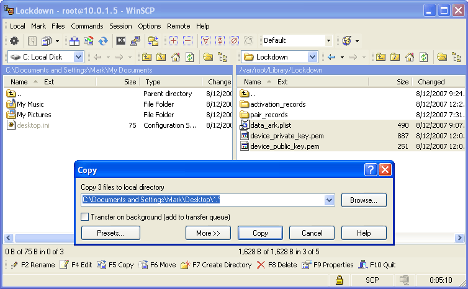Viewport: 468px width, 289px height.
Task: Open the remote Back history dropdown arrow
Action: (342, 57)
